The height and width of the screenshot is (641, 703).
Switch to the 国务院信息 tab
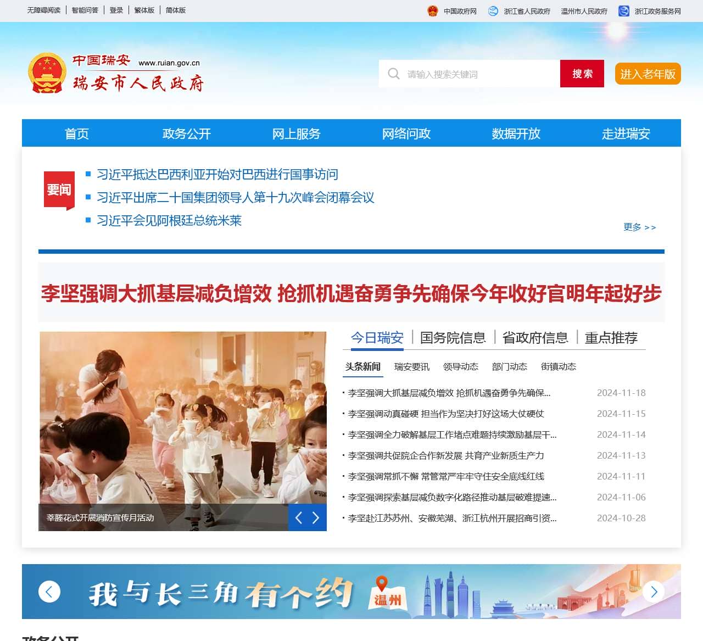(x=453, y=338)
